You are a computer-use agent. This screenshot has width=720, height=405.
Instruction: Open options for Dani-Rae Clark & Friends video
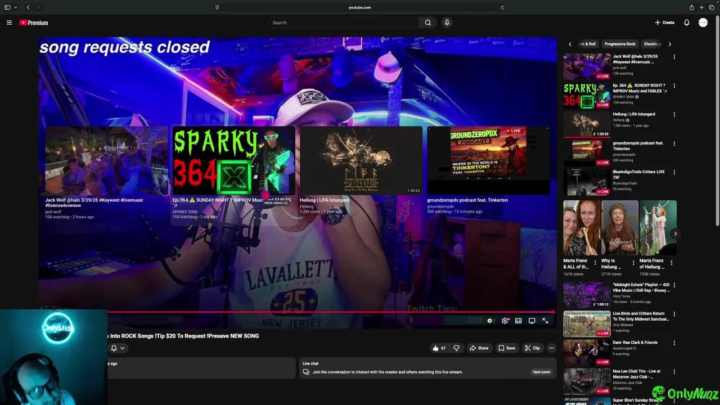click(674, 343)
